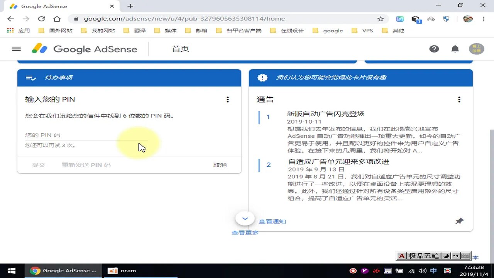This screenshot has height=278, width=494.
Task: Open announcement 自适应广告单元迎来多项改进
Action: point(338,162)
